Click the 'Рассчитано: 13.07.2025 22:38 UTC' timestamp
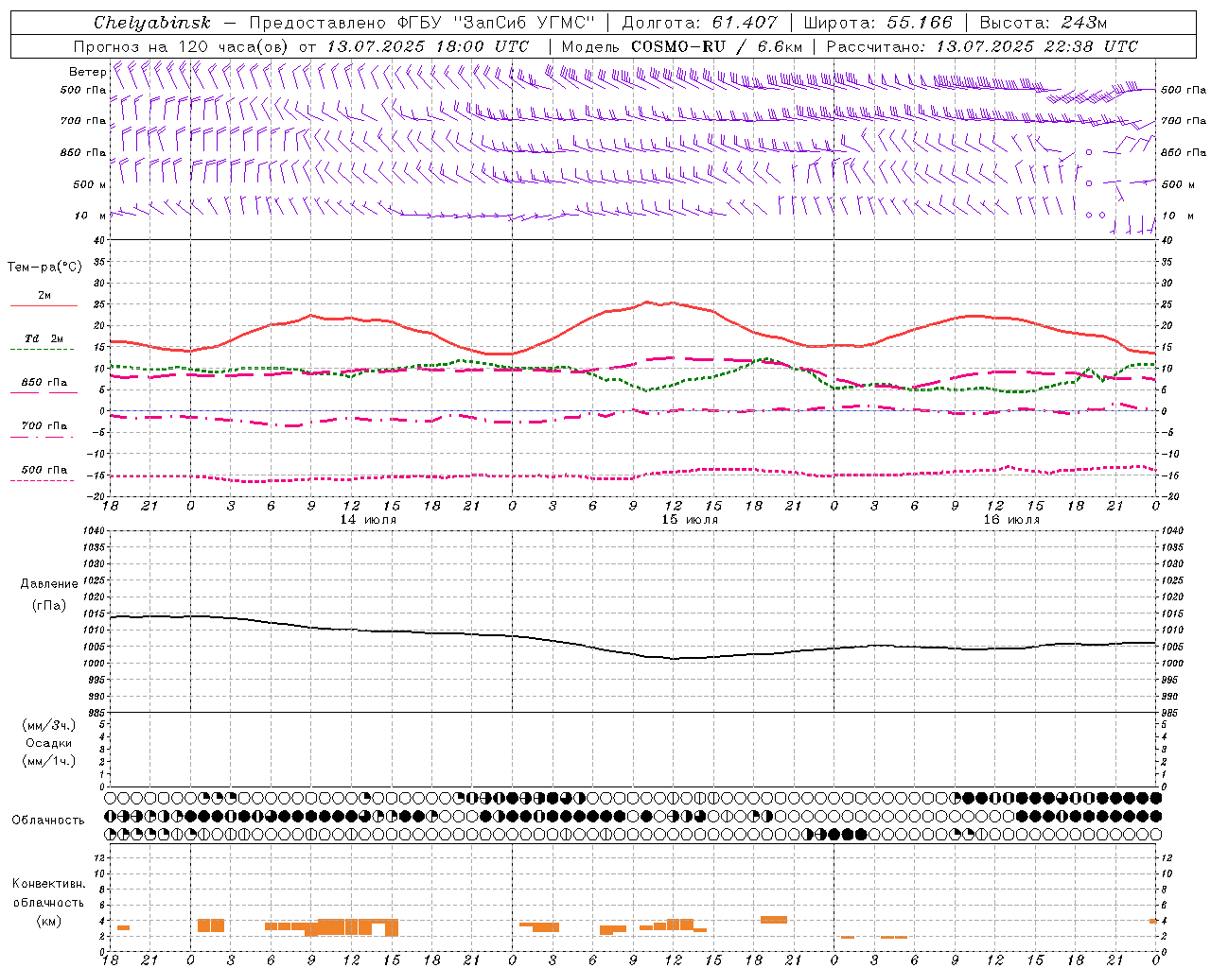Screen dimensions: 1211x968 (982, 46)
